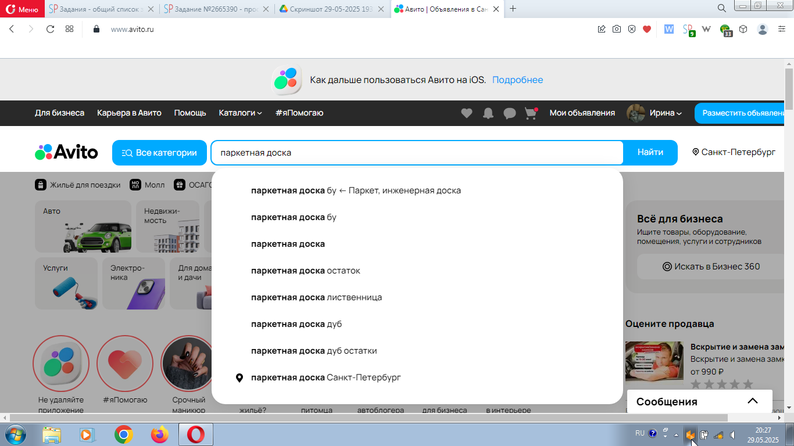Open the green extension with badge 33
Image resolution: width=794 pixels, height=446 pixels.
click(726, 30)
